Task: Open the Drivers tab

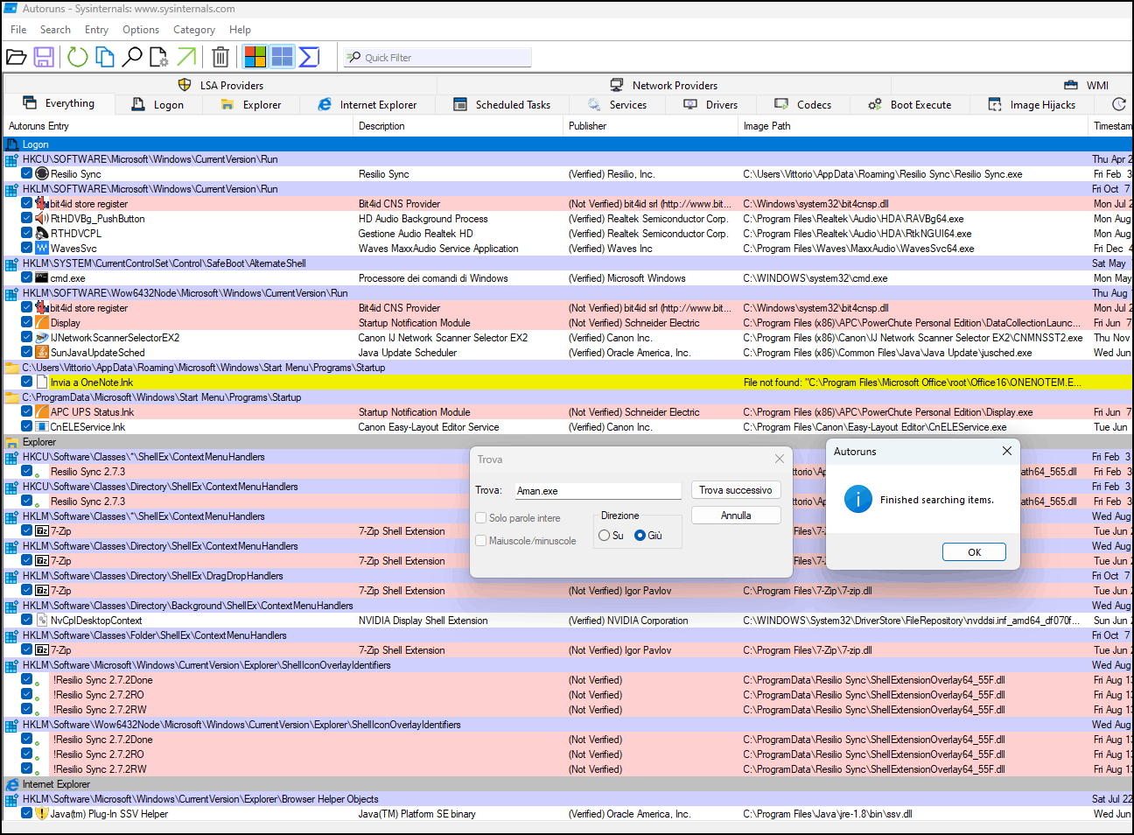Action: click(710, 105)
